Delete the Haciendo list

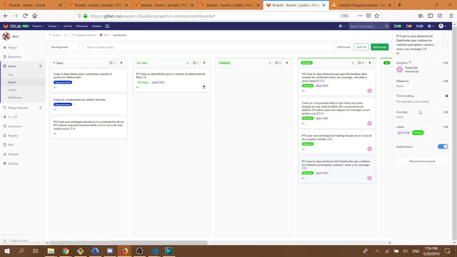270,63
